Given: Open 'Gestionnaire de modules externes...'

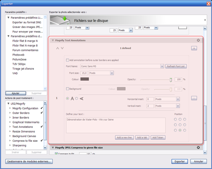Looking at the screenshot, I should 29,161.
